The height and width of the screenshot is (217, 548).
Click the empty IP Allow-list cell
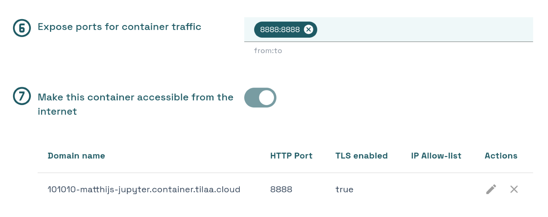tap(436, 189)
